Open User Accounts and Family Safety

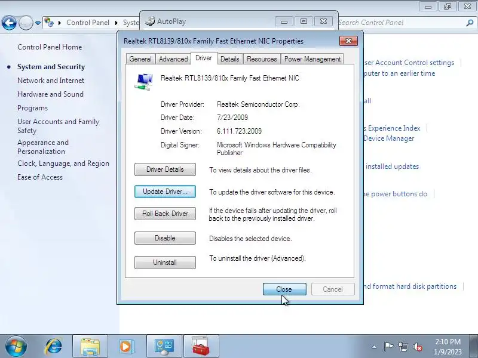click(x=58, y=126)
